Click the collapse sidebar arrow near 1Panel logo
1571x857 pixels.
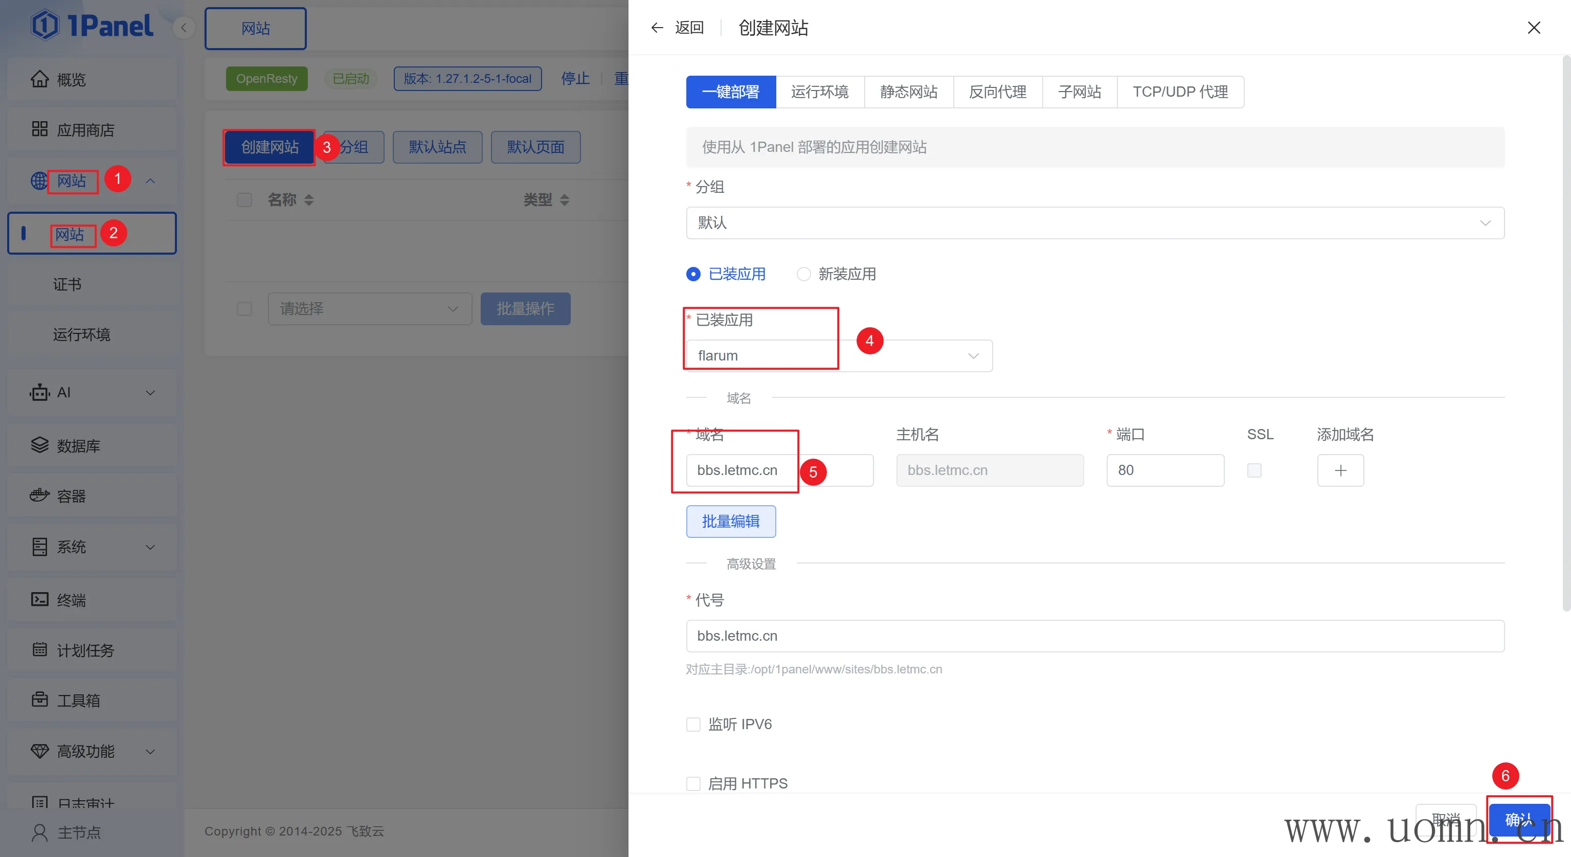(x=184, y=28)
